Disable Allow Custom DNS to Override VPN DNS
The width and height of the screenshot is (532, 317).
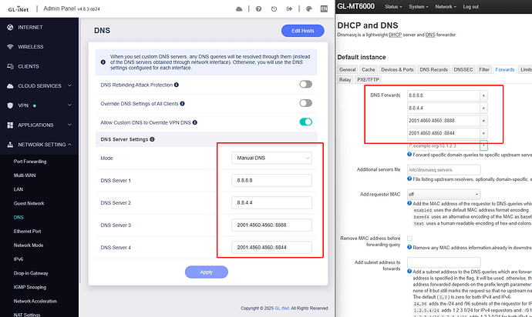coord(305,122)
